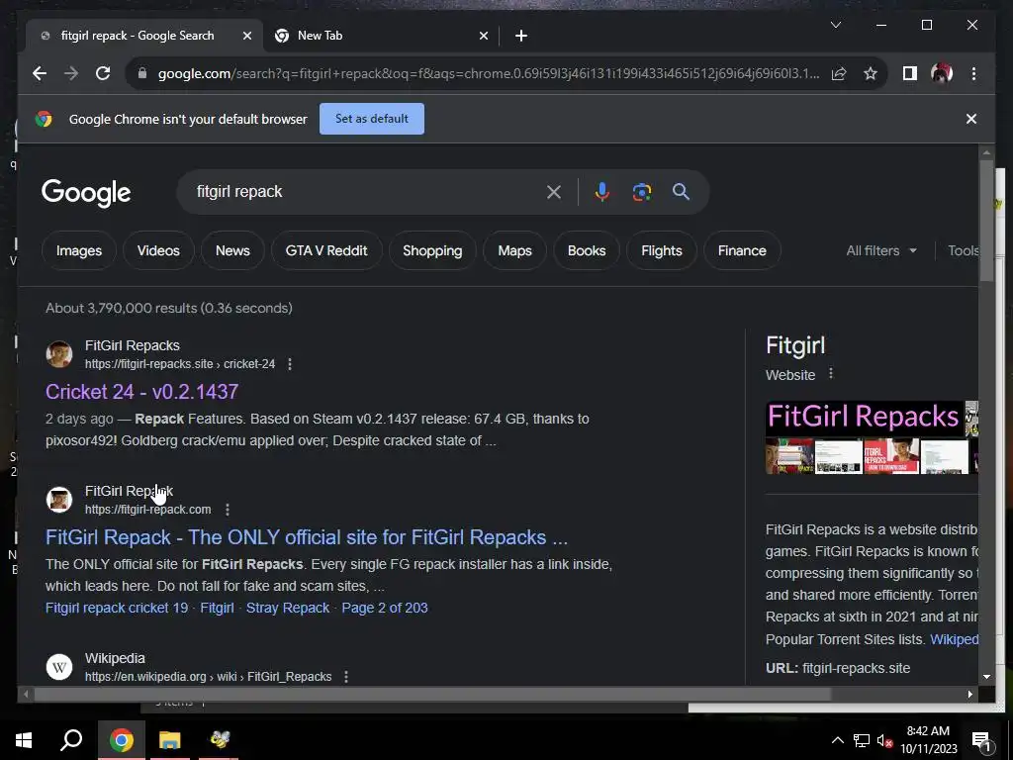
Task: Open the Chrome profile avatar
Action: [942, 73]
